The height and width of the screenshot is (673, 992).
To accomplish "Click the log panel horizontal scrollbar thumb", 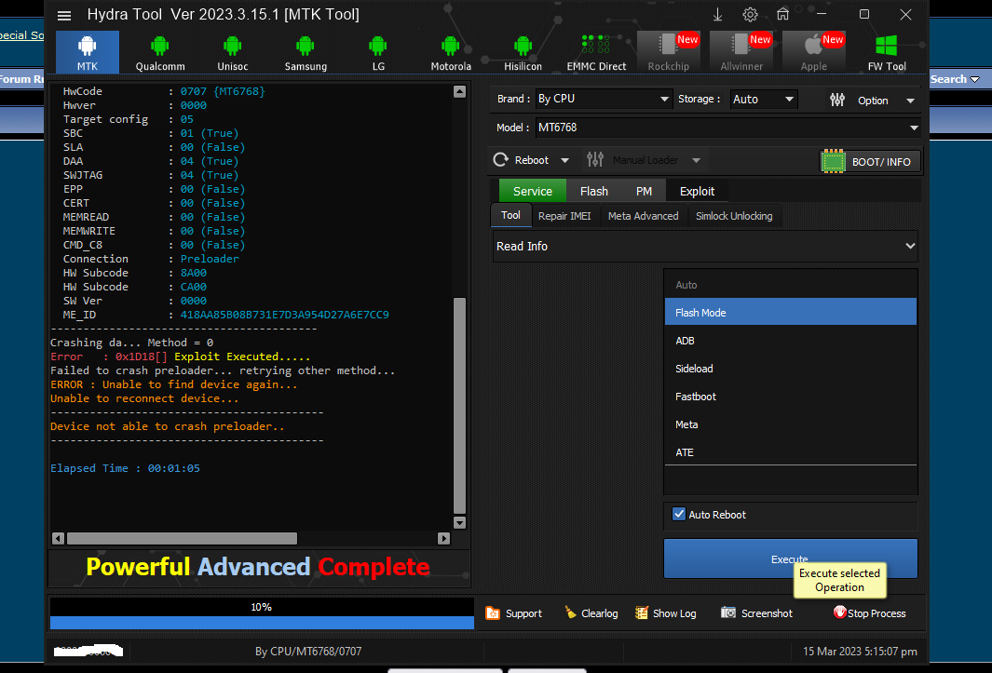I will click(x=183, y=538).
